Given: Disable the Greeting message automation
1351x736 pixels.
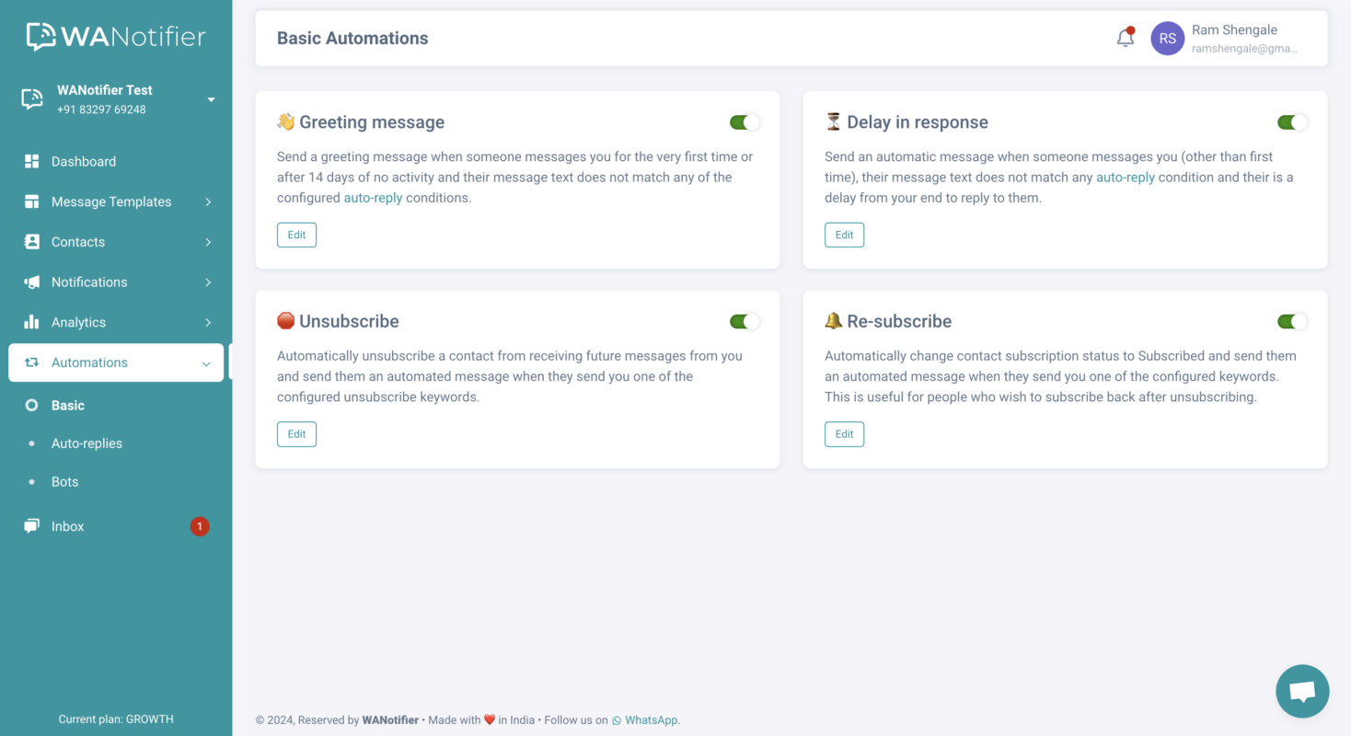Looking at the screenshot, I should tap(745, 121).
